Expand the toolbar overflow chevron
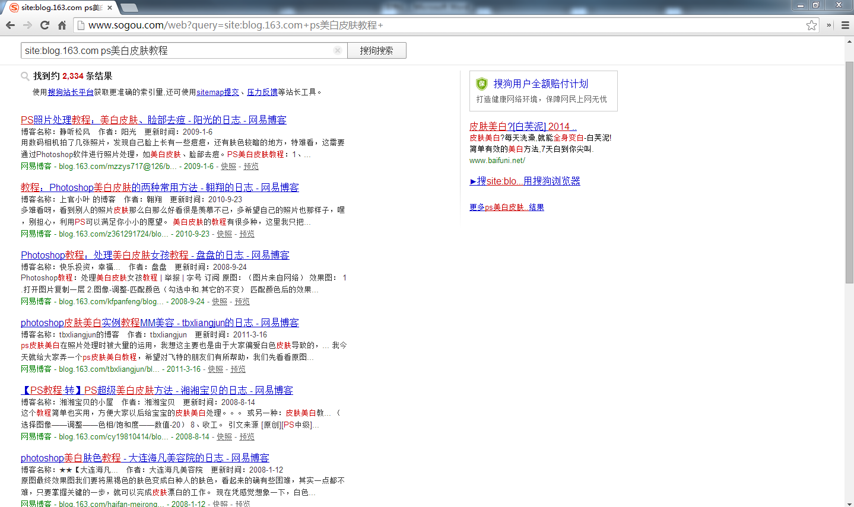Image resolution: width=854 pixels, height=507 pixels. (x=829, y=25)
